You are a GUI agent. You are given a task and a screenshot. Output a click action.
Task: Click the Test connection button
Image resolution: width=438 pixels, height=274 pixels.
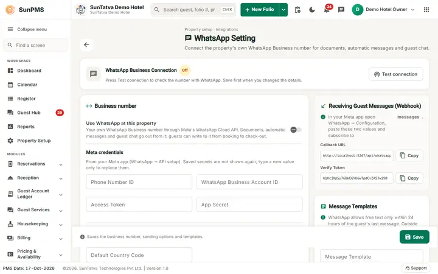pos(395,74)
